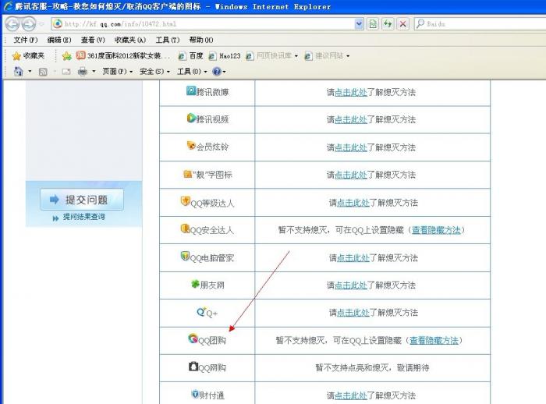
Task: Open the recent pages dropdown beside Forward button
Action: pyautogui.click(x=41, y=24)
